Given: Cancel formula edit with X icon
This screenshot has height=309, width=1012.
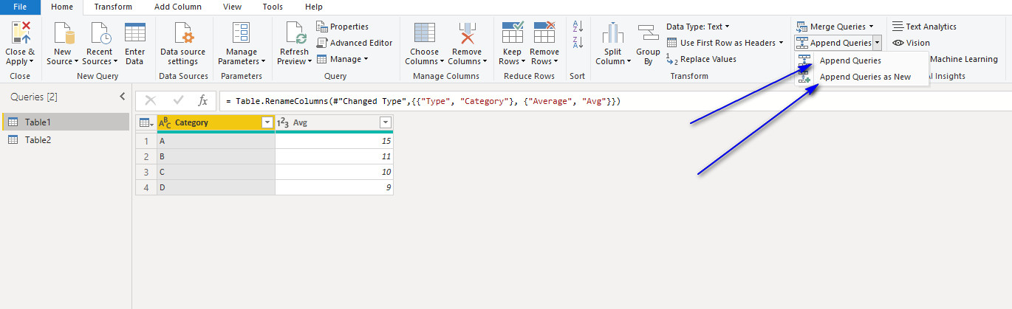Looking at the screenshot, I should 150,101.
